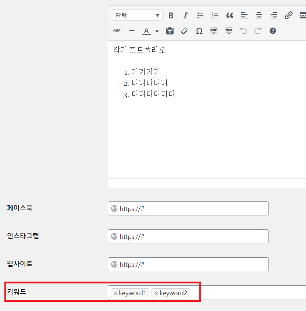The width and height of the screenshot is (306, 311).
Task: Click the 웹사이트 field label
Action: coord(19,264)
